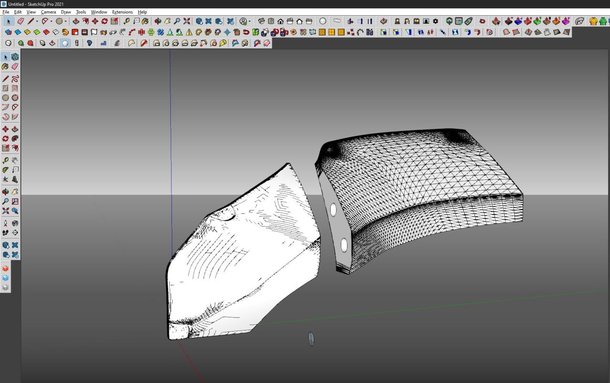Pick the Freehand tool in left toolbar
The width and height of the screenshot is (610, 383).
(15, 79)
